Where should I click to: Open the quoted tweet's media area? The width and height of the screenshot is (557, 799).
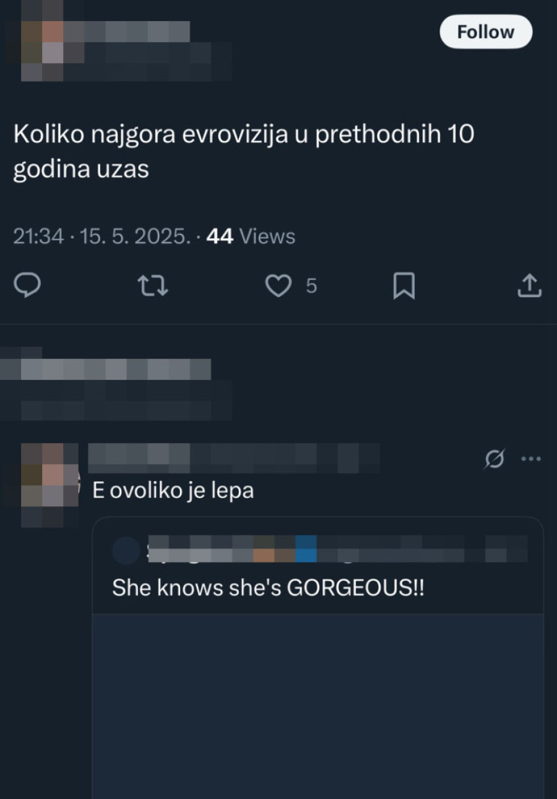point(317,706)
